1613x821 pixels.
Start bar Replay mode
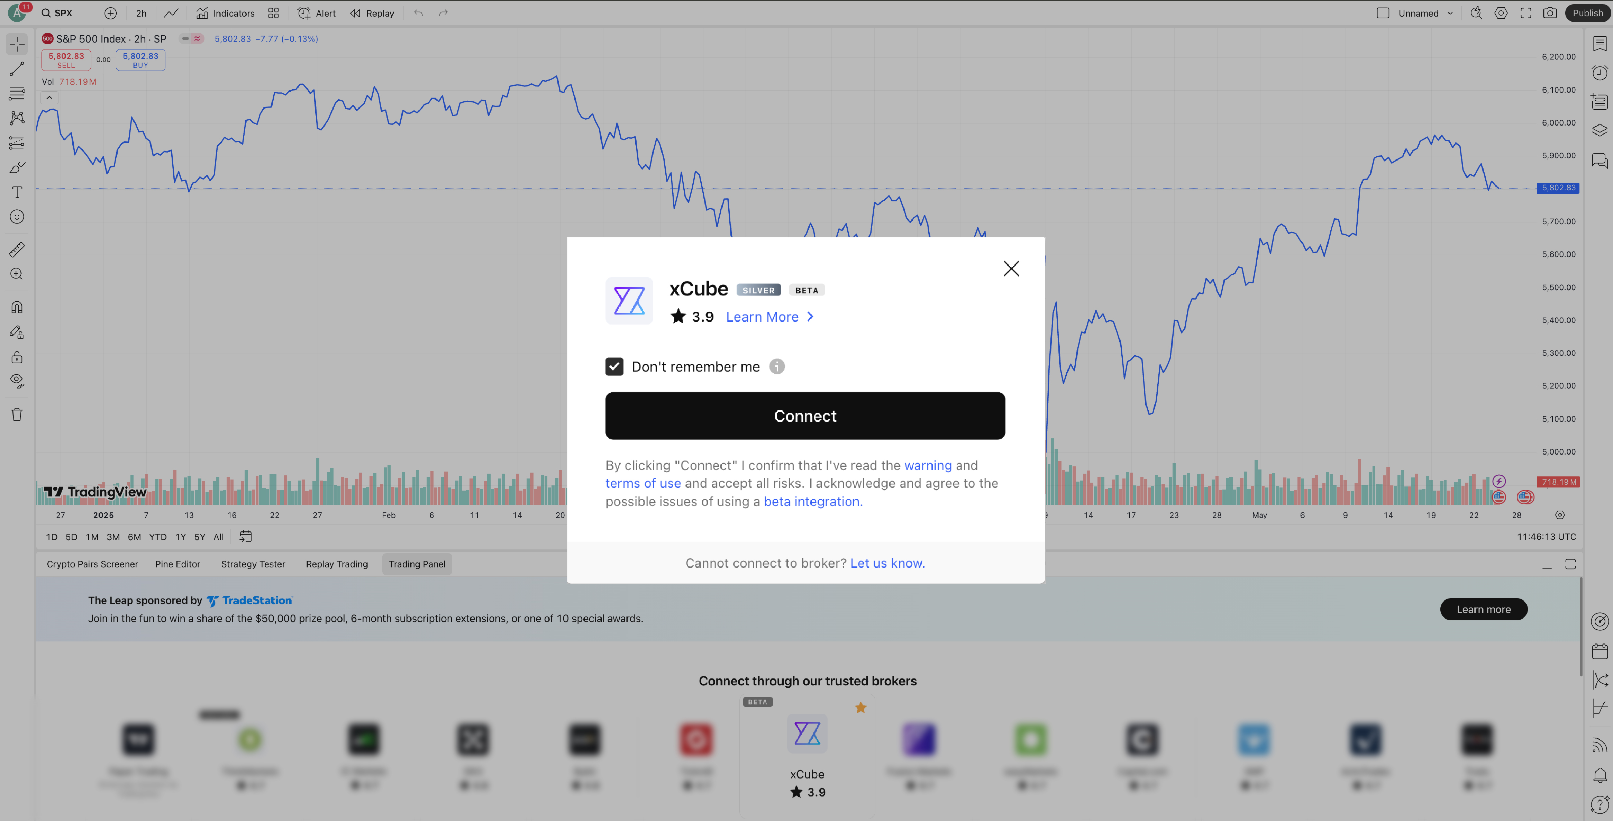372,13
